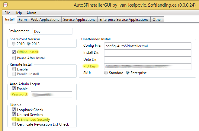Click the "Config File:" label
The height and width of the screenshot is (131, 199).
pos(92,45)
